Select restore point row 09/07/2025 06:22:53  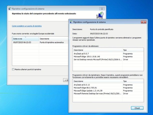(40, 42)
